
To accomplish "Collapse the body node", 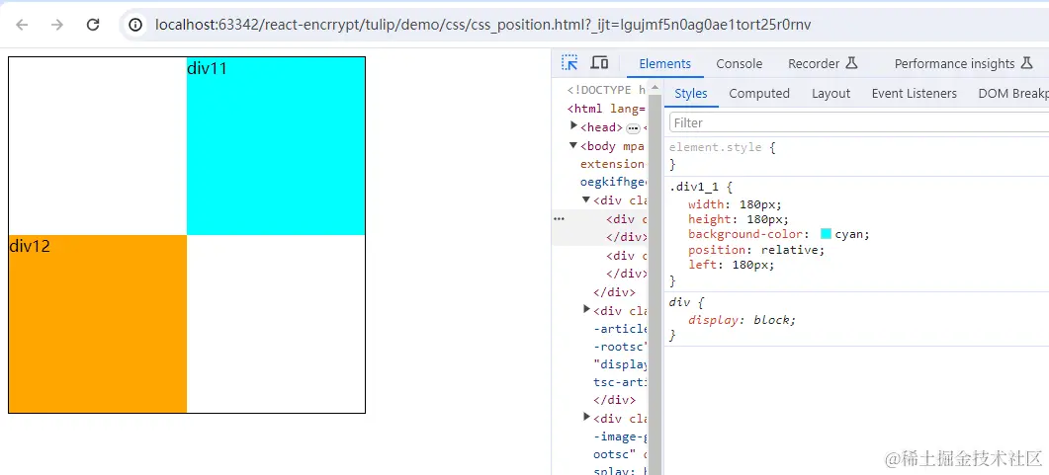I will click(573, 145).
